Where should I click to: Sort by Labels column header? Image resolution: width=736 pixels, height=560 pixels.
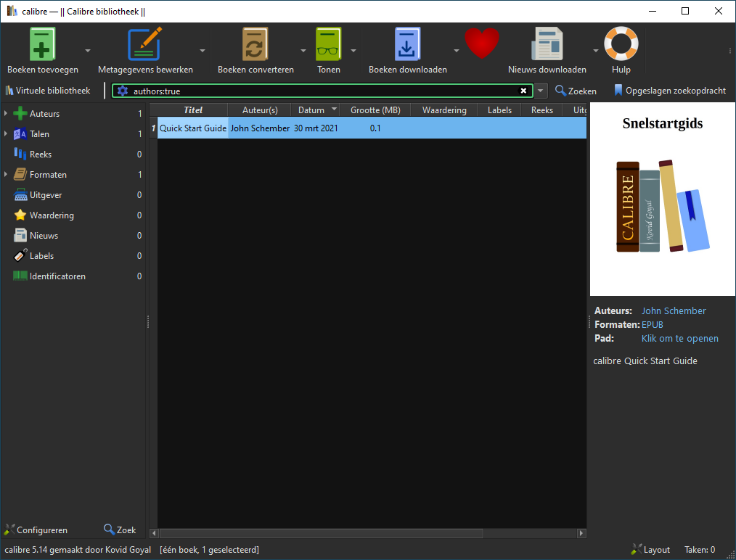(x=499, y=110)
